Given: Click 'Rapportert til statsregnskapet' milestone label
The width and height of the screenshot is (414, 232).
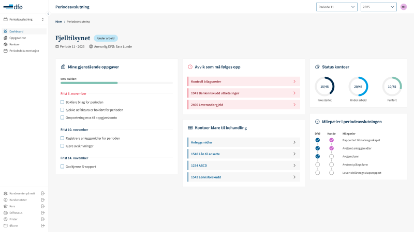Looking at the screenshot, I should point(361,140).
